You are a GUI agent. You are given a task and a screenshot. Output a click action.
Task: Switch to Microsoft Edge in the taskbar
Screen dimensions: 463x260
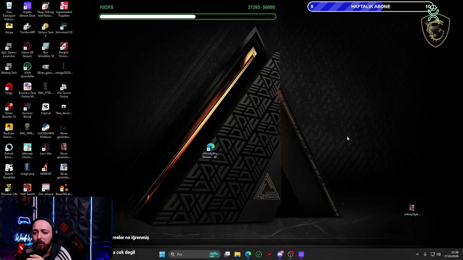tap(248, 254)
